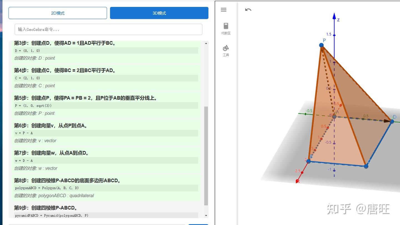The height and width of the screenshot is (225, 400).
Task: Click the command v = P - A
Action: click(x=106, y=133)
